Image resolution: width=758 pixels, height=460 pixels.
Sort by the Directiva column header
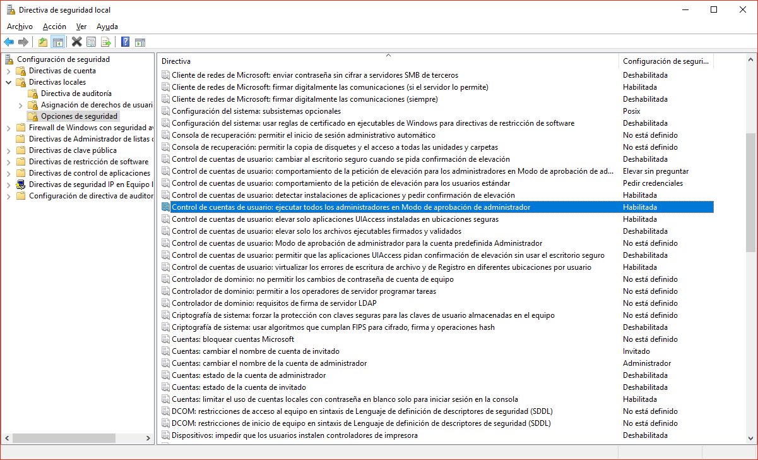(388, 61)
